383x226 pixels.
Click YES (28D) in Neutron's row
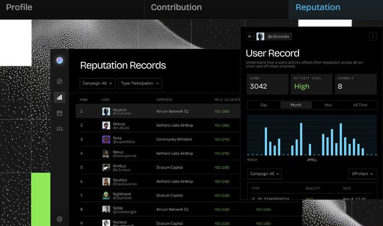click(x=222, y=111)
